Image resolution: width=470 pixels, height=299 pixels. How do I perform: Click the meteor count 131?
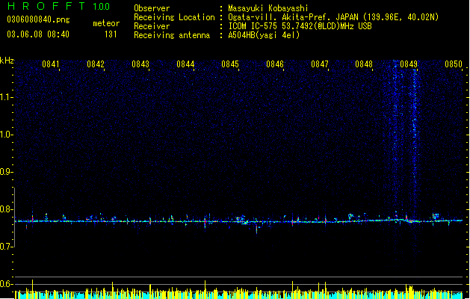tap(111, 34)
